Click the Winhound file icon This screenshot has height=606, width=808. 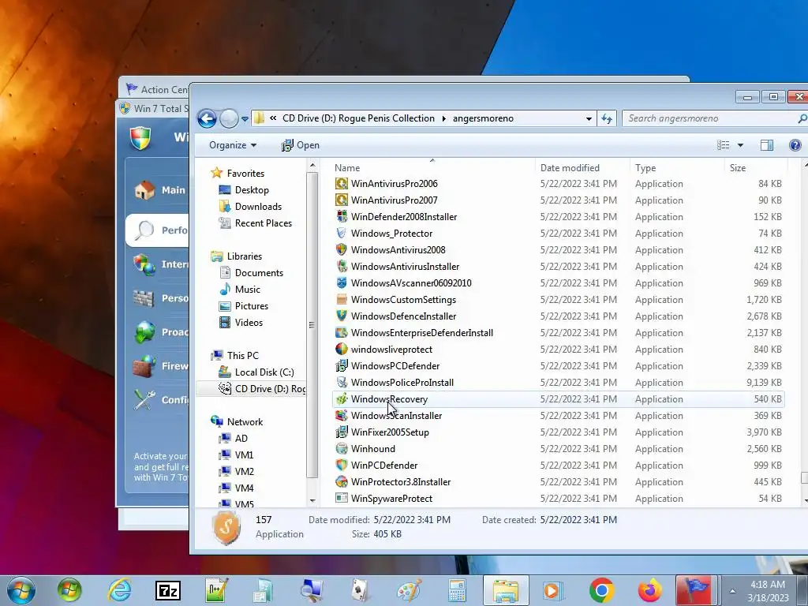click(x=341, y=448)
